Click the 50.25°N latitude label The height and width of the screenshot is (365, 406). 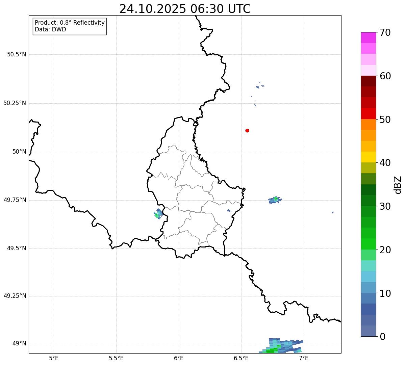point(15,103)
